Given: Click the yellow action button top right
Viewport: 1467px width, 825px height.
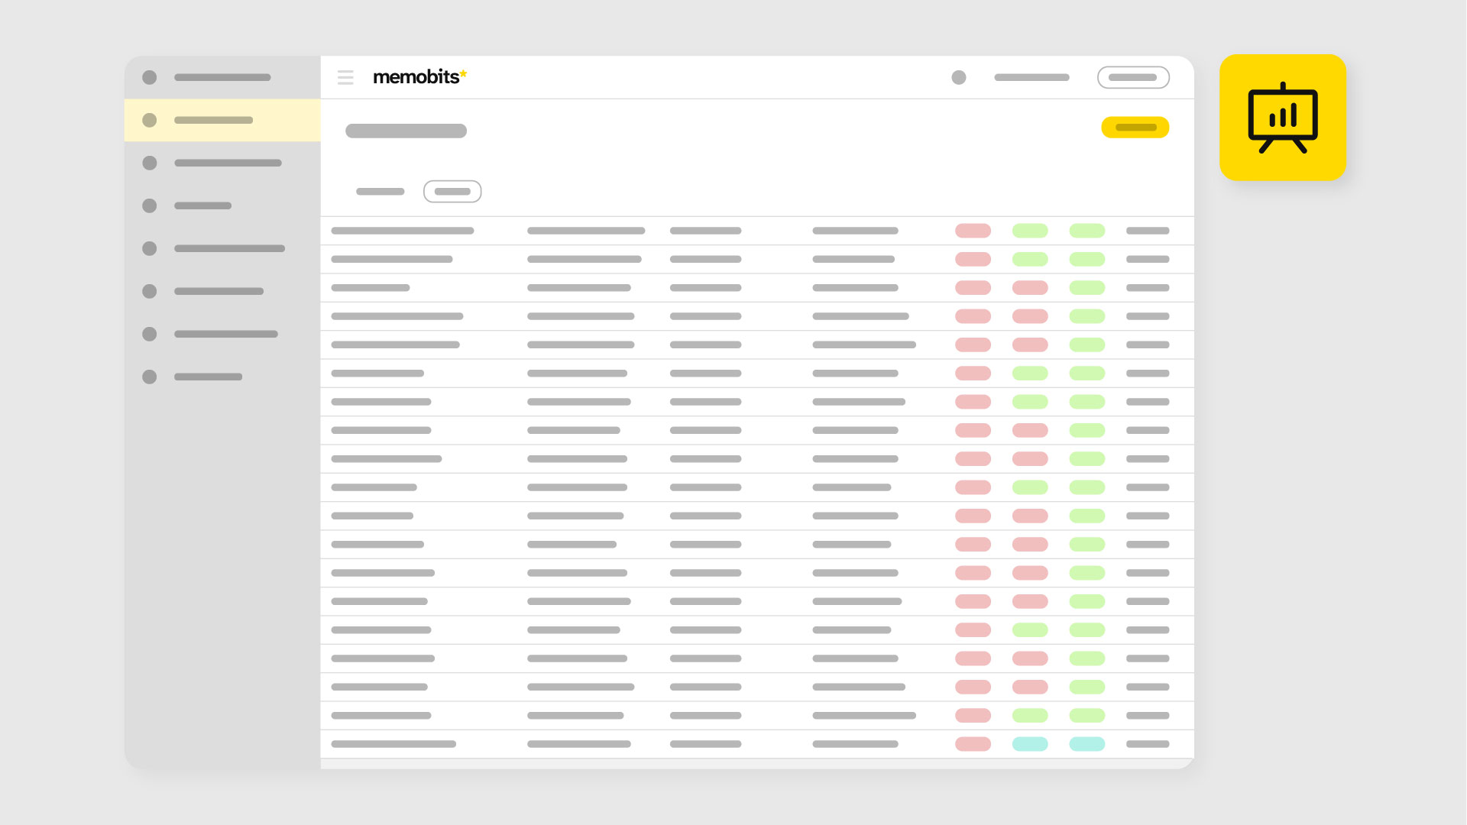Looking at the screenshot, I should [1135, 128].
